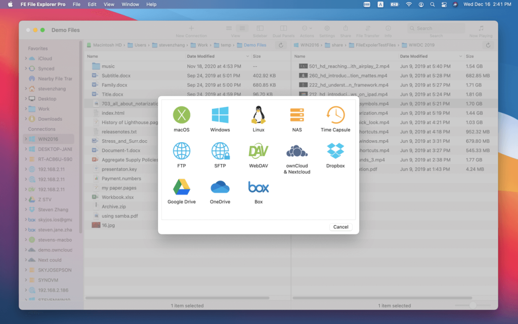518x324 pixels.
Task: Choose the ownCloud & Nextcloud option
Action: click(296, 151)
